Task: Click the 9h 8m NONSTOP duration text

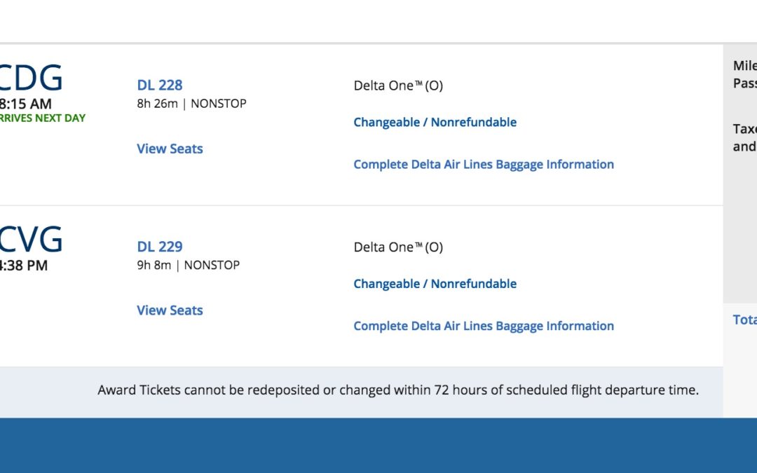Action: pos(188,265)
